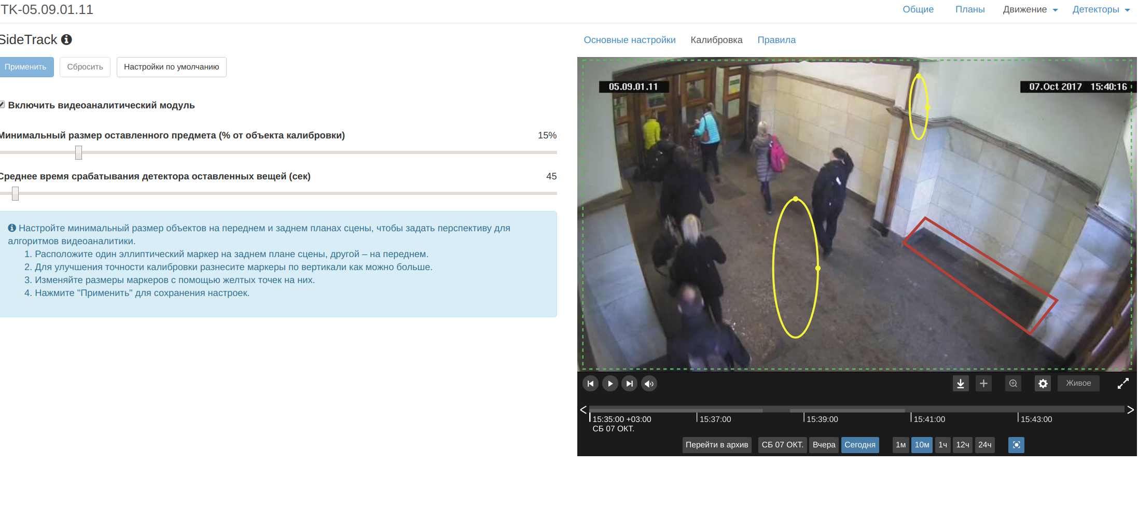Open player settings gear
The height and width of the screenshot is (507, 1138).
[x=1043, y=384]
